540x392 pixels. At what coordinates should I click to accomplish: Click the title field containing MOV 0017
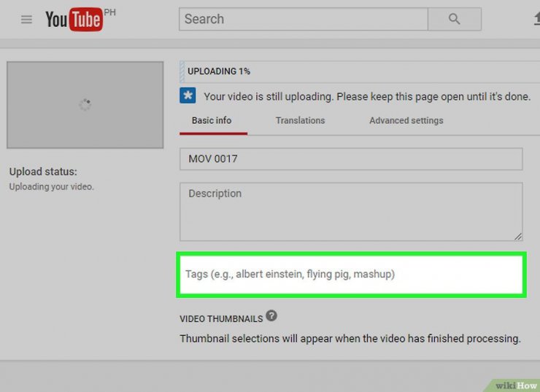click(351, 159)
